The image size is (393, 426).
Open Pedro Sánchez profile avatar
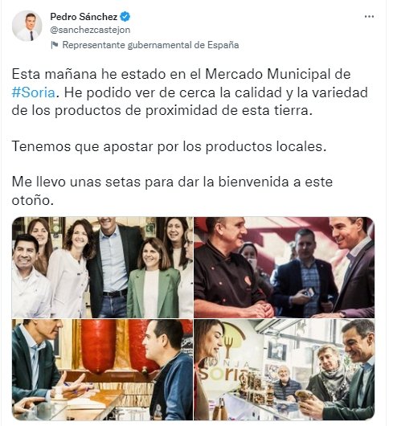point(27,26)
